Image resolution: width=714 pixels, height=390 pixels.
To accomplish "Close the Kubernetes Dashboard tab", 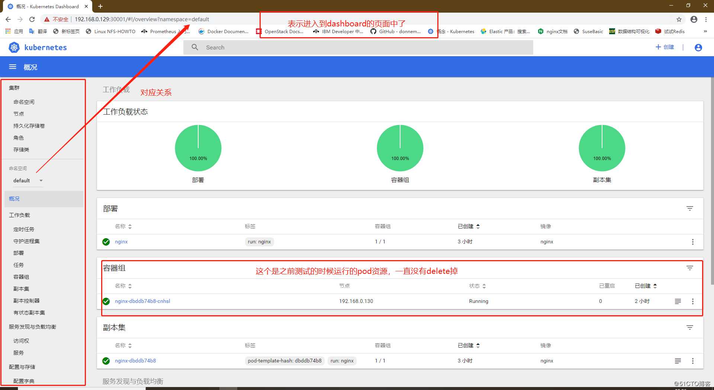I will (86, 6).
